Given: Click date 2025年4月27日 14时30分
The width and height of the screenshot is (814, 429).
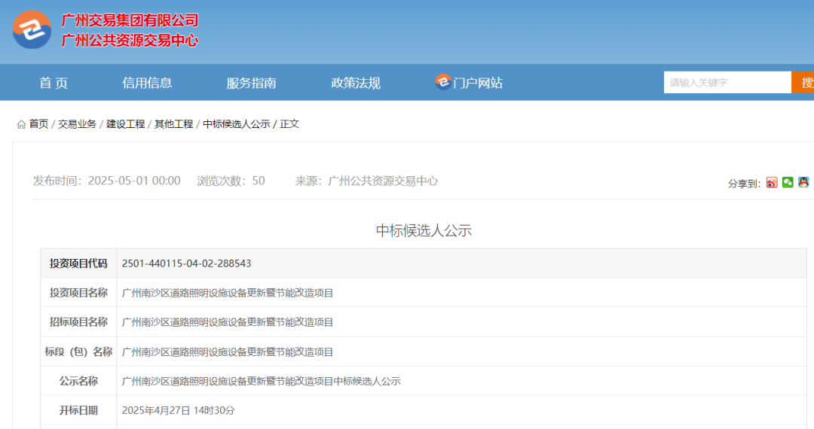Looking at the screenshot, I should pos(178,410).
